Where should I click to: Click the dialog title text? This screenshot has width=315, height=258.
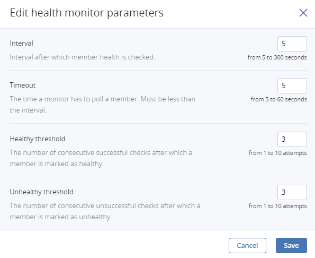pyautogui.click(x=87, y=13)
